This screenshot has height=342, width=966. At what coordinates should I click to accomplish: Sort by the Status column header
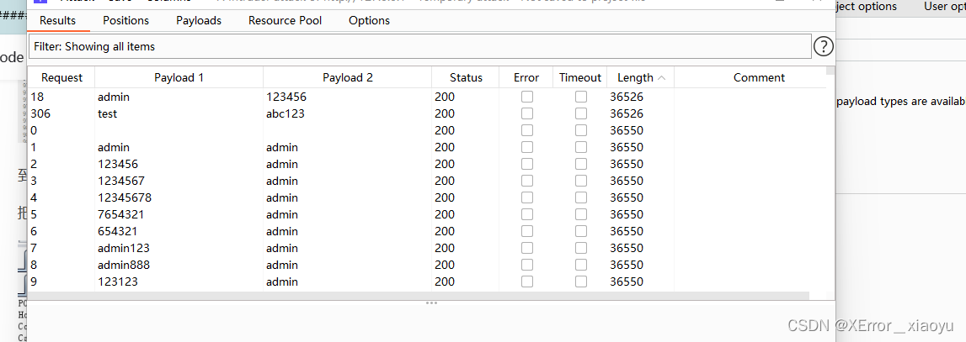466,78
